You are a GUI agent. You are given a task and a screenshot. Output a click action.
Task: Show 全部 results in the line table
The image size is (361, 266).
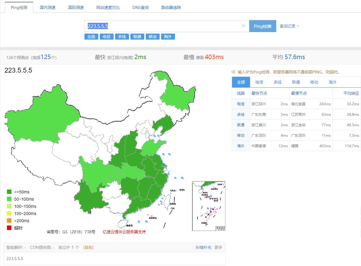click(240, 82)
